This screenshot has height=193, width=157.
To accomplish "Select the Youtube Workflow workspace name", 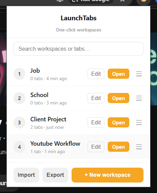I will tap(55, 144).
